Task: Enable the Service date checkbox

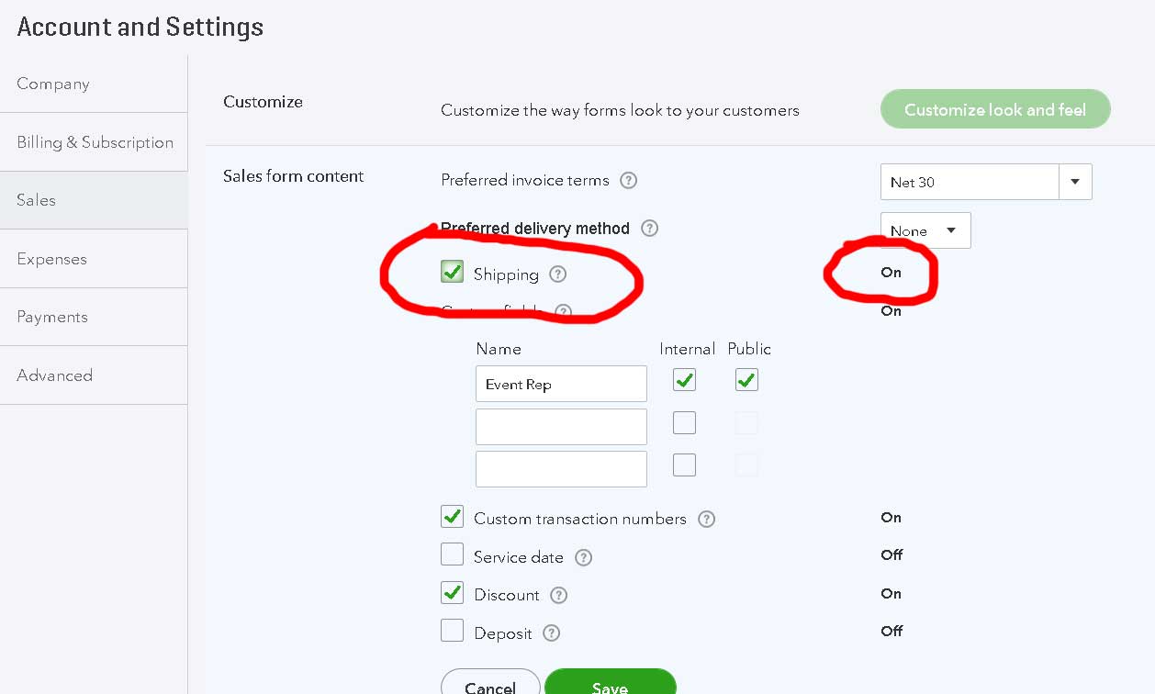Action: (x=452, y=554)
